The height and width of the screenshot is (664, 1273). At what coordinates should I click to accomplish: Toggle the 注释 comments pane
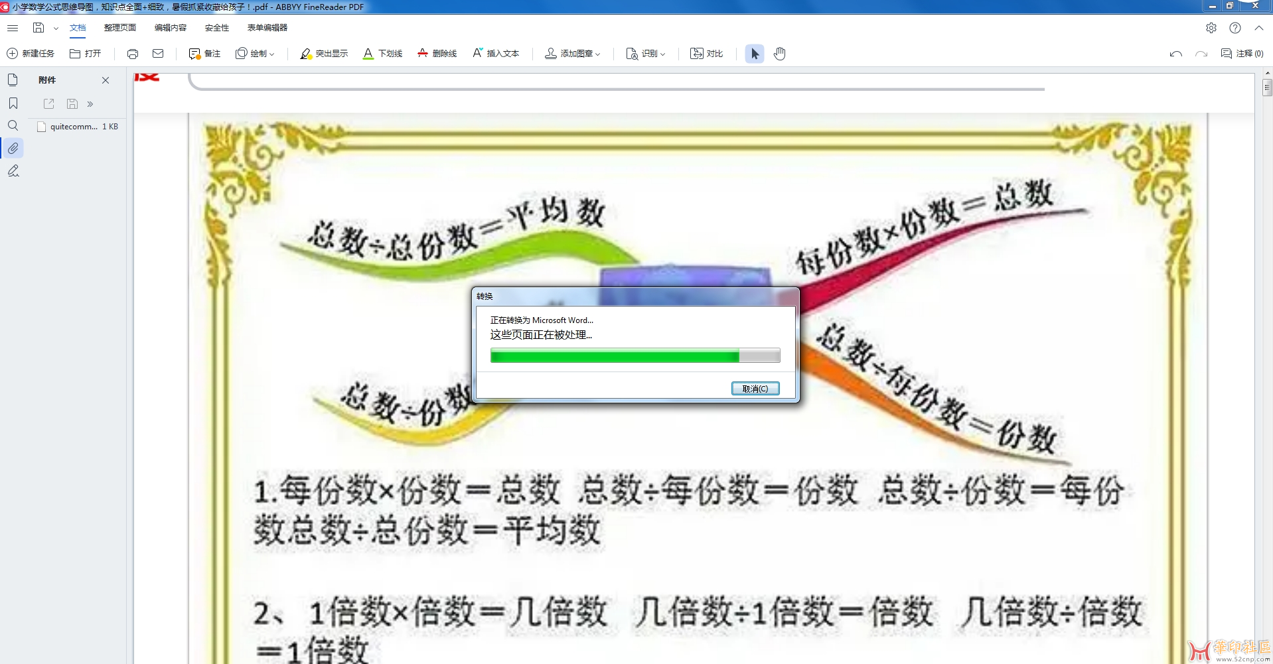pyautogui.click(x=1242, y=54)
